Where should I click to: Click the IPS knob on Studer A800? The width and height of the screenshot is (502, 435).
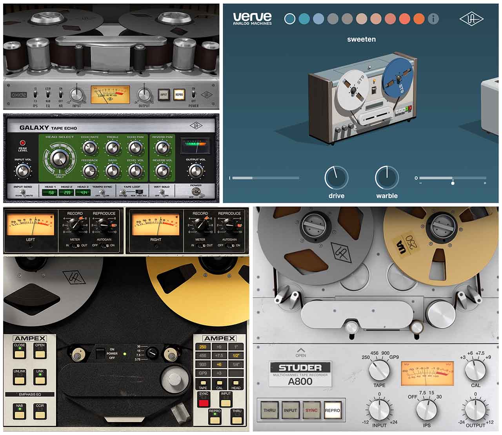426,410
